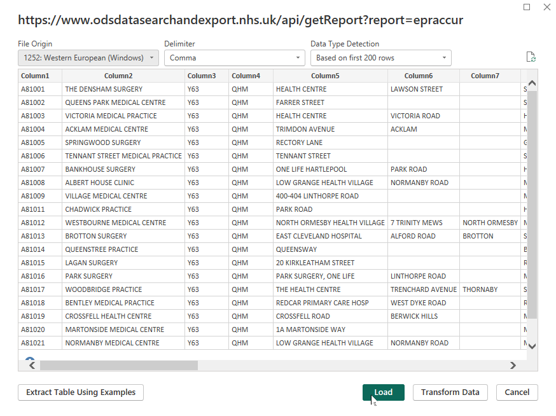This screenshot has width=556, height=416.
Task: Open the Data Type Detection dropdown
Action: coord(445,57)
